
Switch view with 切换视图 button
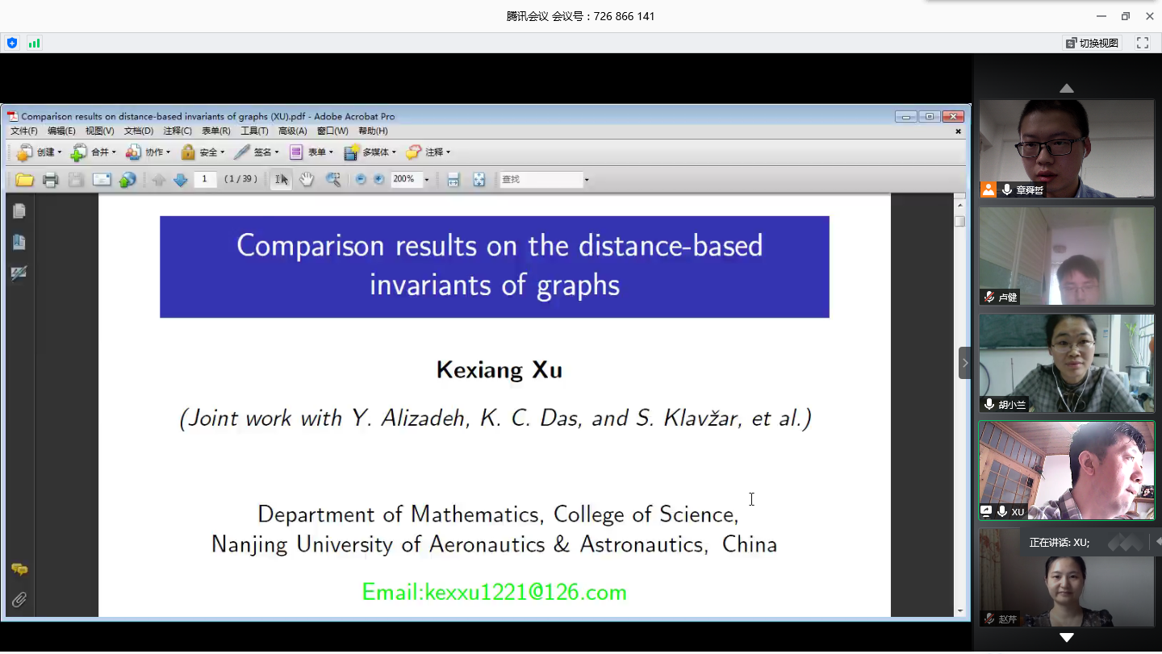(x=1092, y=43)
